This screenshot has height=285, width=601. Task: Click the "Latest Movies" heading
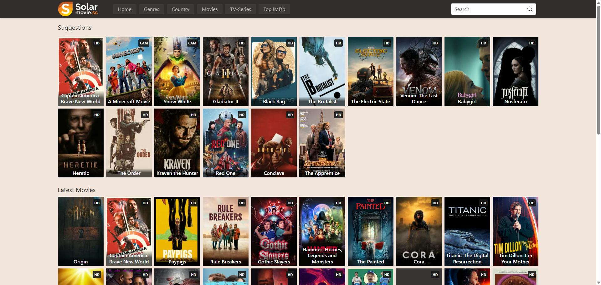pyautogui.click(x=77, y=190)
